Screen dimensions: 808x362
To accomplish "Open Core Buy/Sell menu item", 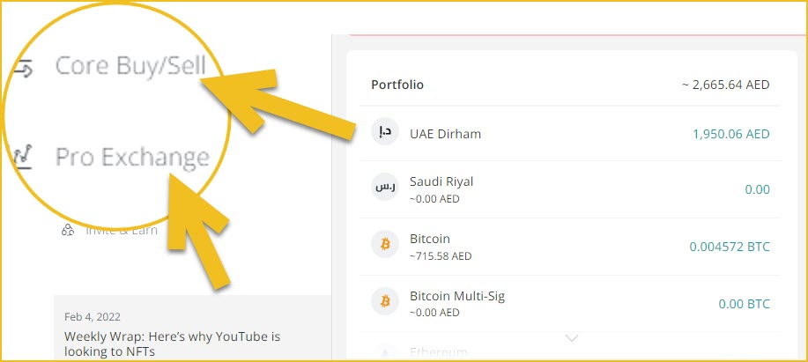I will point(130,67).
